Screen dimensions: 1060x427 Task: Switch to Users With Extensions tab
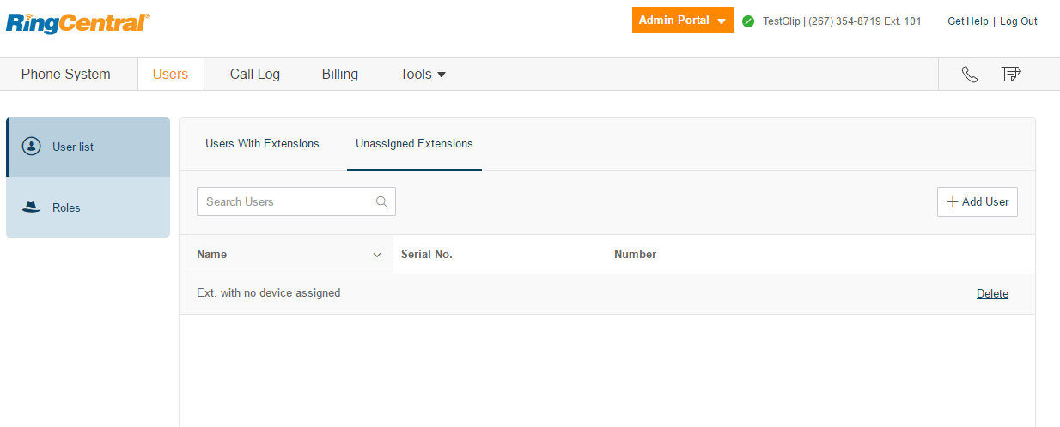[x=262, y=143]
